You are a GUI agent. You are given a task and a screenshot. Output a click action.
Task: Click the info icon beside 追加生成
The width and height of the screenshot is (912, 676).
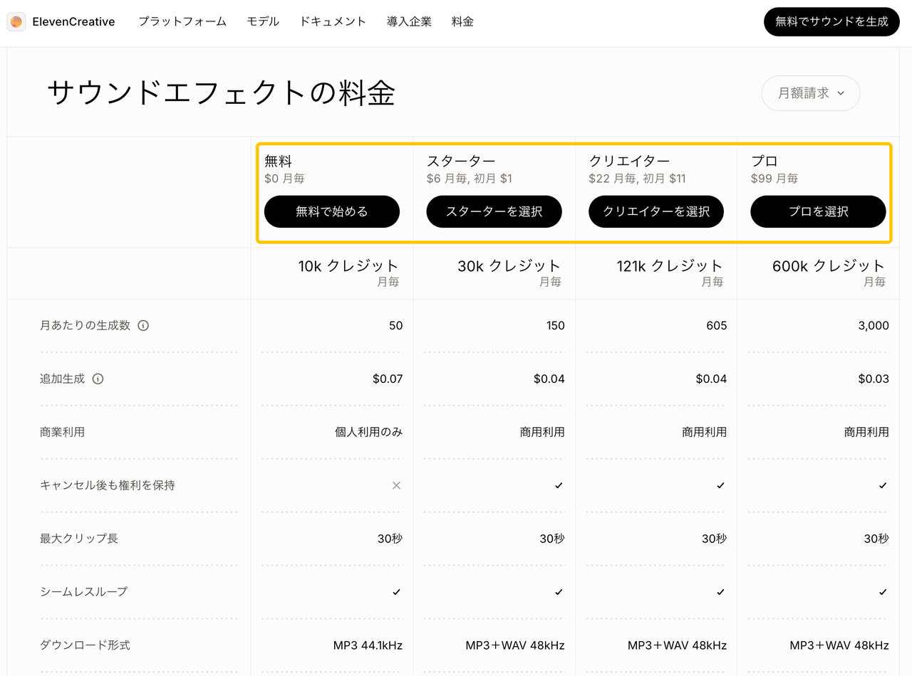98,379
